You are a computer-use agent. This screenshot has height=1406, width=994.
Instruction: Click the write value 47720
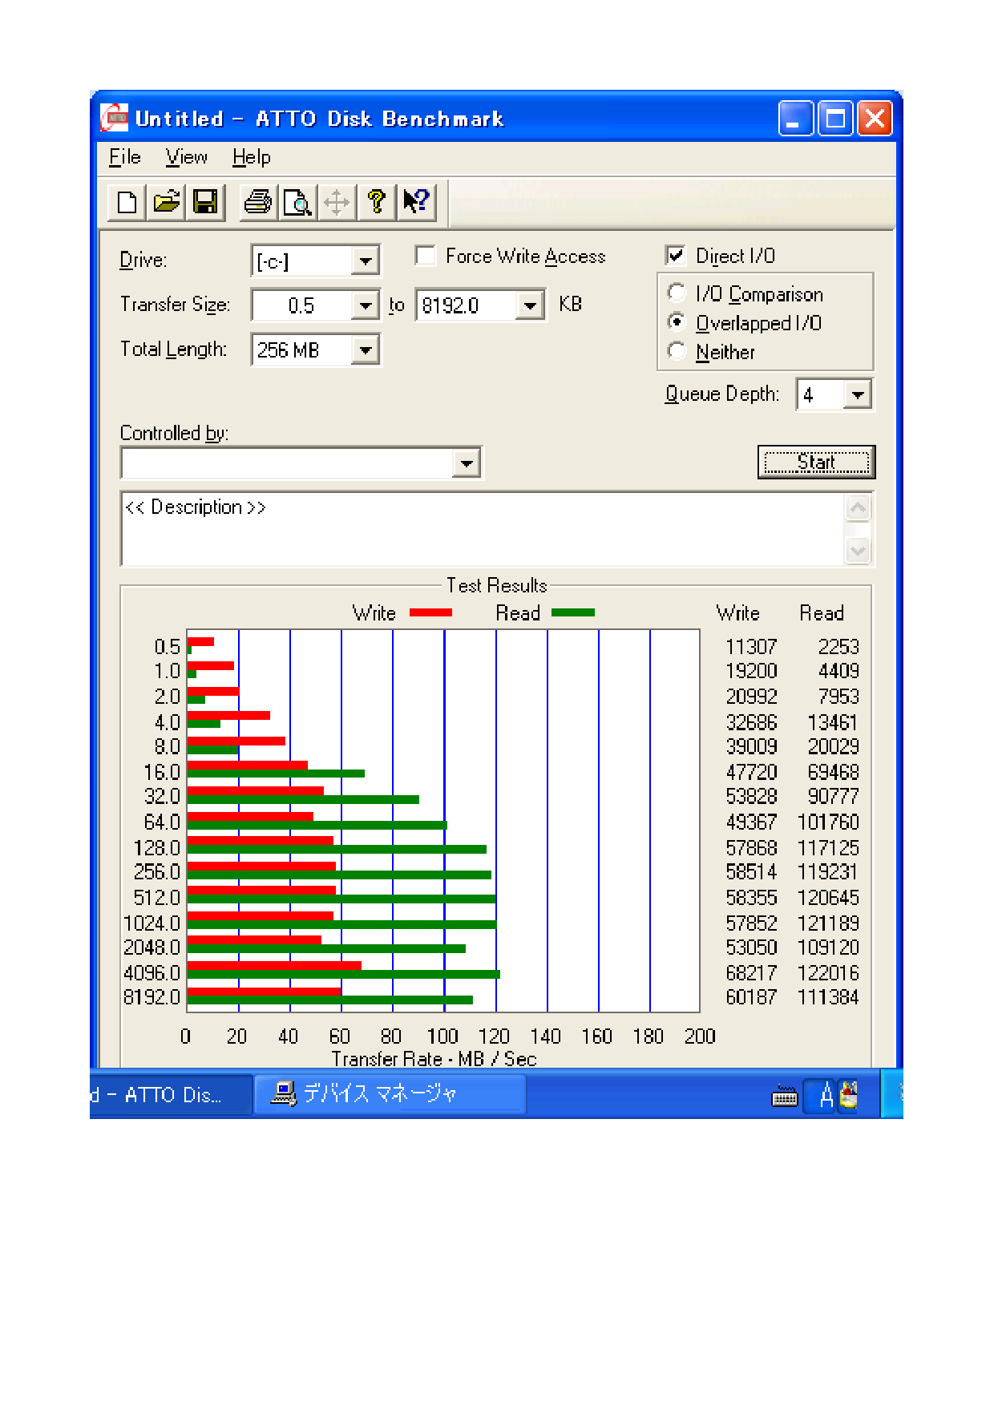[751, 772]
